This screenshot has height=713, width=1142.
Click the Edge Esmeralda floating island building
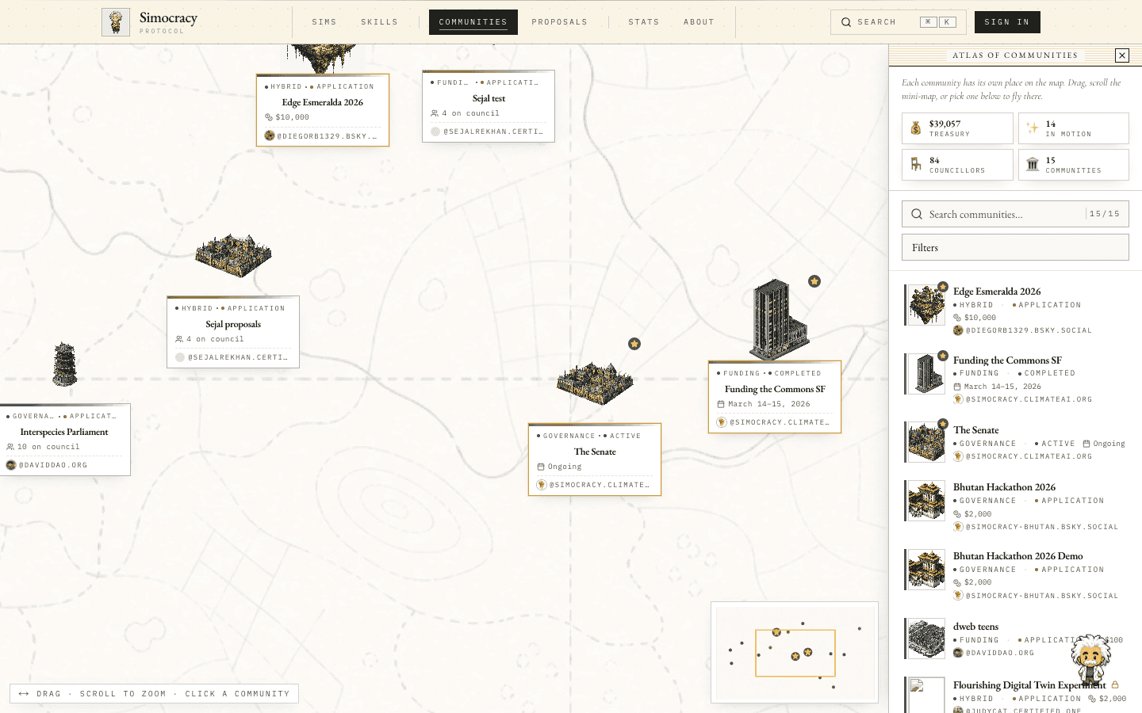coord(323,57)
